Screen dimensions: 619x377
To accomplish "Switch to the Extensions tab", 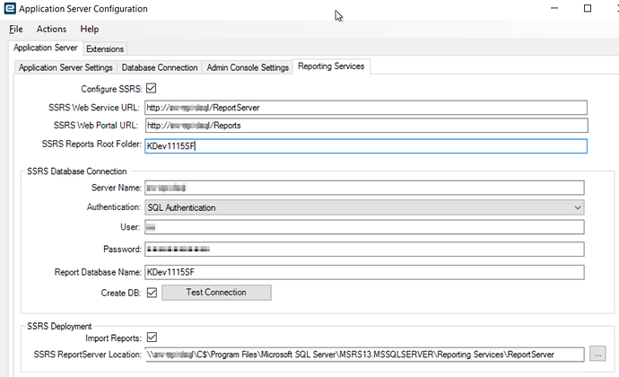I will pyautogui.click(x=105, y=49).
